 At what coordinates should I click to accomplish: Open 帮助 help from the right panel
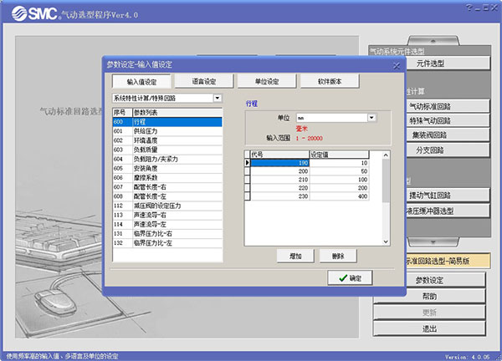coord(429,297)
